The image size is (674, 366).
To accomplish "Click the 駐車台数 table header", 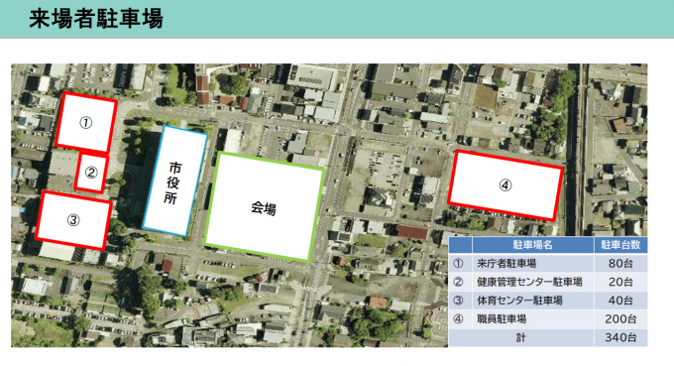I will click(x=620, y=245).
